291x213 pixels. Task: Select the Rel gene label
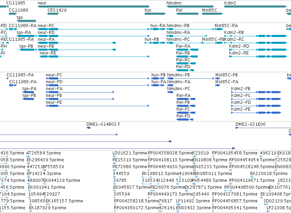point(179,10)
